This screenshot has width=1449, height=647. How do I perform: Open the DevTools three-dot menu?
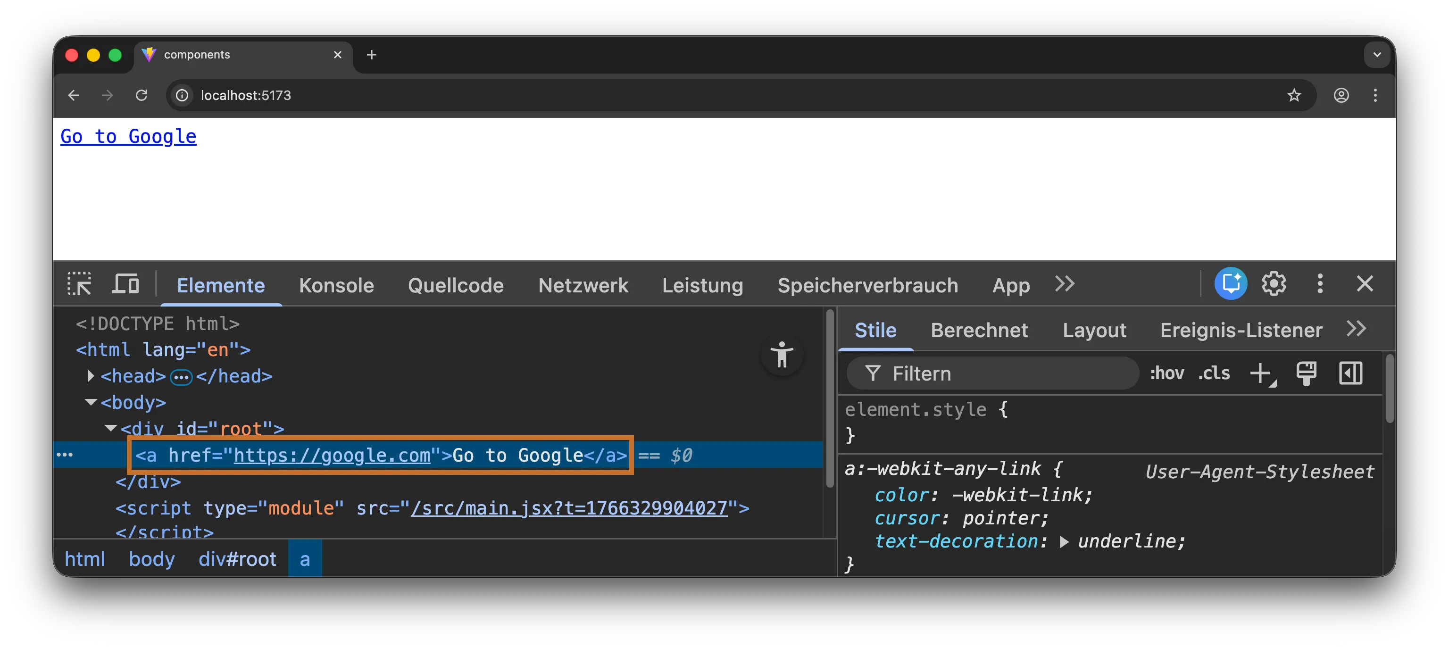[1320, 284]
